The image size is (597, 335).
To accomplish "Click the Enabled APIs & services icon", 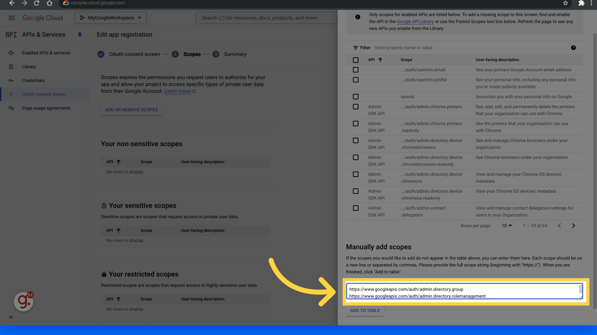I will [11, 53].
